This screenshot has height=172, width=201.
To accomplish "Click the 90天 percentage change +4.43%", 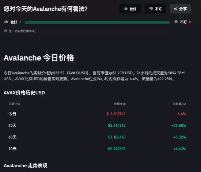I will (x=179, y=149).
